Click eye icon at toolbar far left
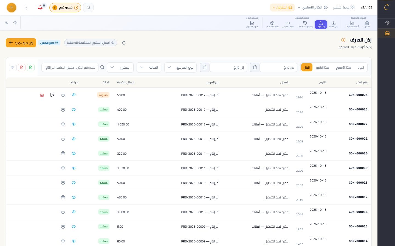Viewport: 395px width, 246px height. [7, 23]
